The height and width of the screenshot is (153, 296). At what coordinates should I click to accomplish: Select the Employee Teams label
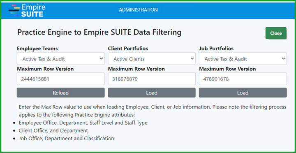pyautogui.click(x=37, y=49)
